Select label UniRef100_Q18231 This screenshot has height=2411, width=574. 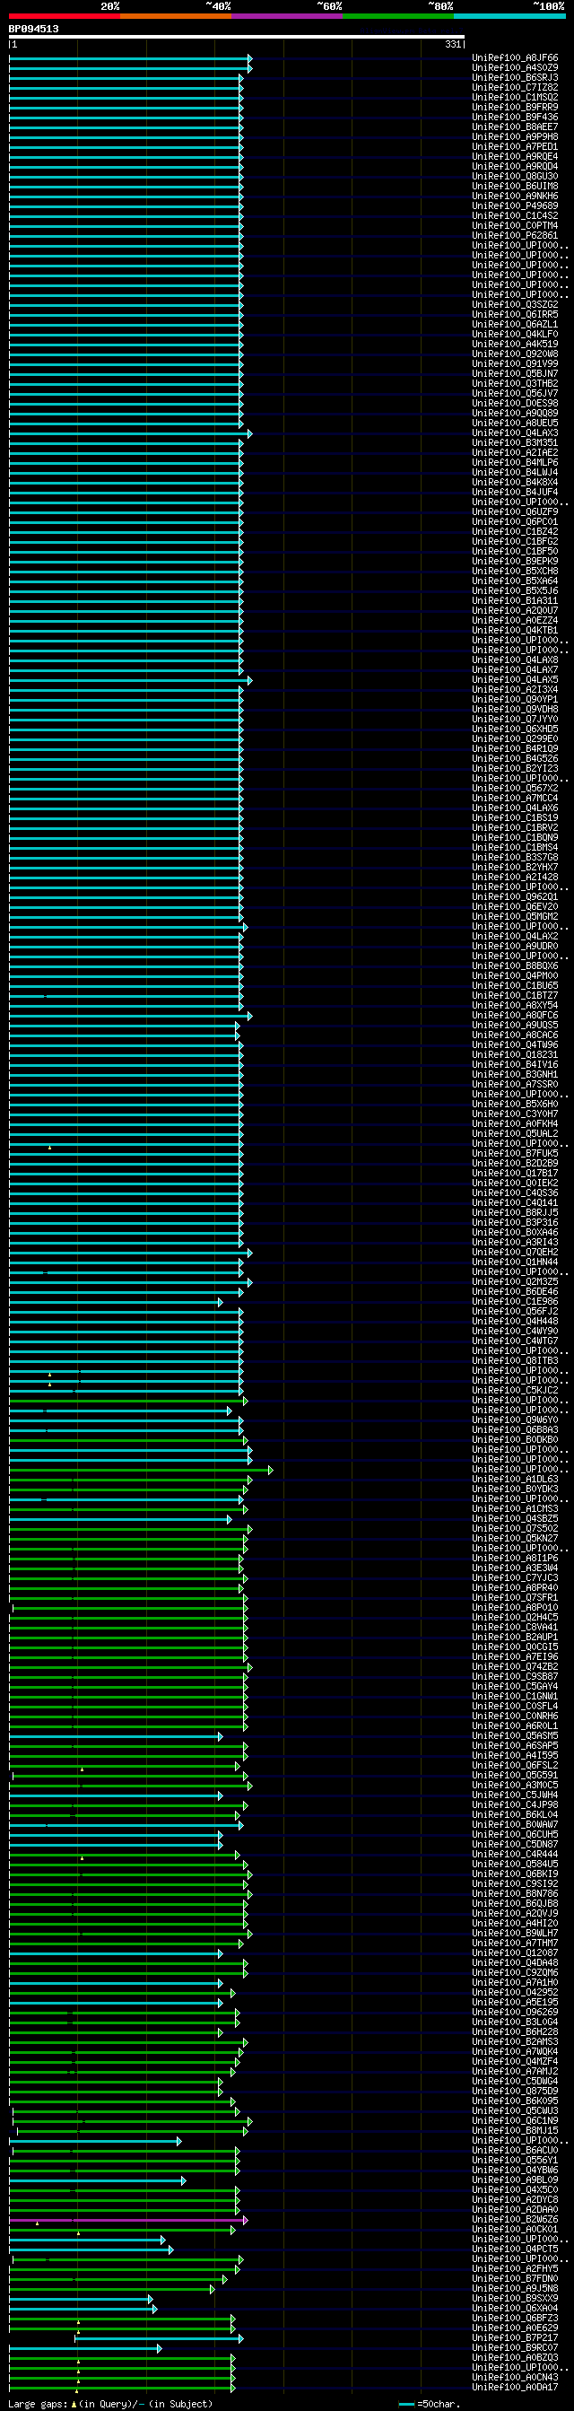point(515,1055)
